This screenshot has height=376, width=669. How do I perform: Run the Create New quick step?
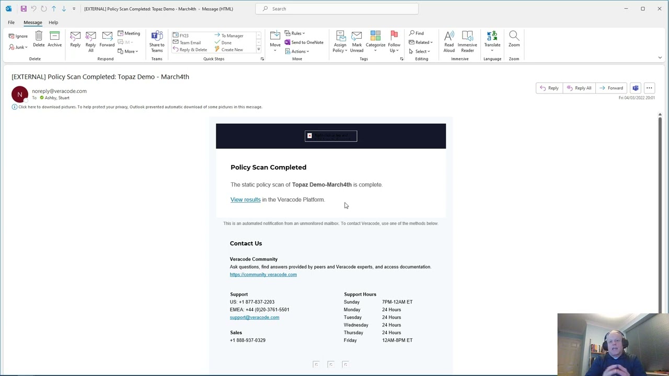pos(229,50)
